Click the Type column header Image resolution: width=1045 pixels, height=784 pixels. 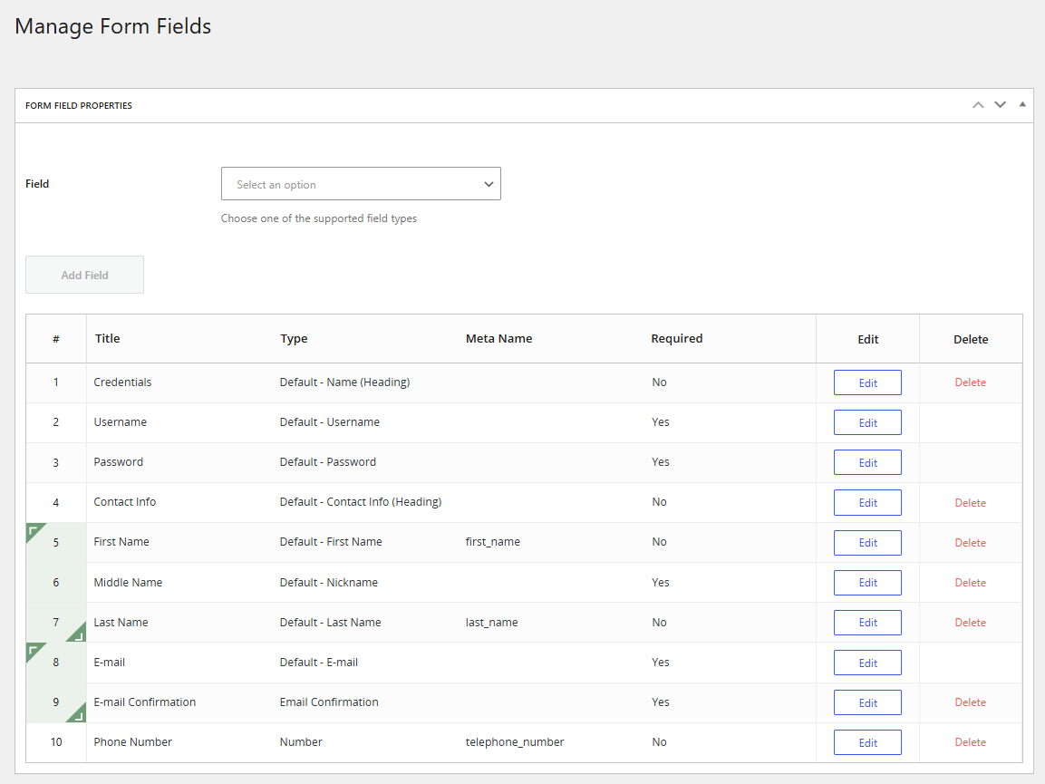coord(294,339)
